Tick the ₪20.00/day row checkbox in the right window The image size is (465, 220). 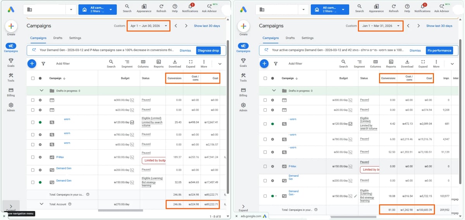coord(265,110)
